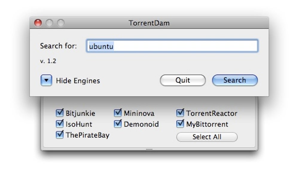Toggle the IsoHunt engine checkbox
Image resolution: width=305 pixels, height=192 pixels.
coord(60,124)
